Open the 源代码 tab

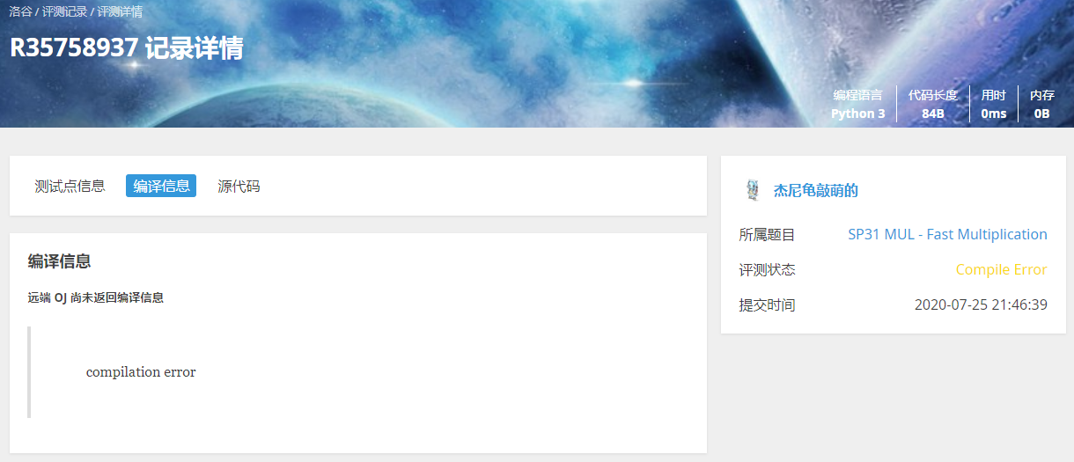[x=239, y=186]
